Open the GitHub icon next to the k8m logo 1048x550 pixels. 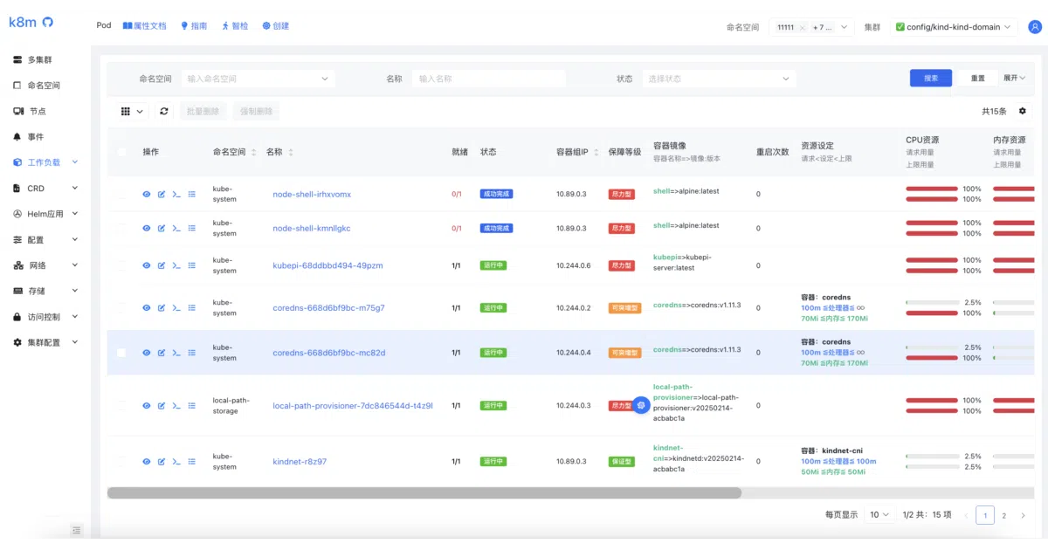[47, 22]
